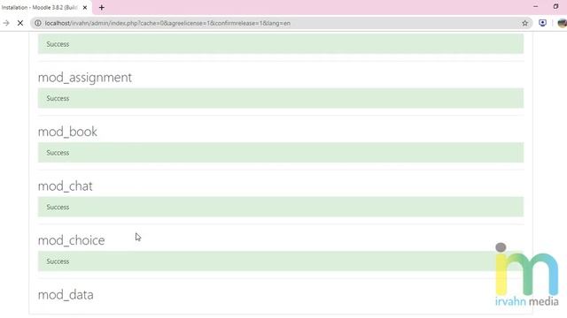Click Success message under mod_assignment
This screenshot has width=567, height=318.
281,98
